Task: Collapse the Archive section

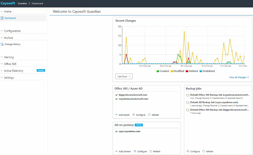Action: click(23, 38)
